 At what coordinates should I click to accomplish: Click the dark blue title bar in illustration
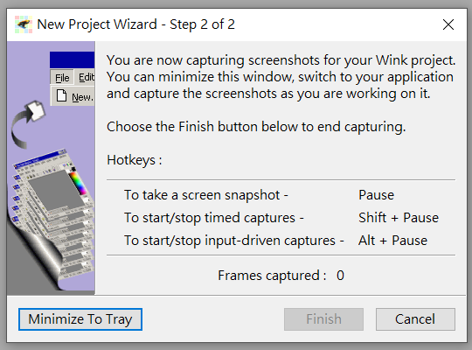[72, 59]
